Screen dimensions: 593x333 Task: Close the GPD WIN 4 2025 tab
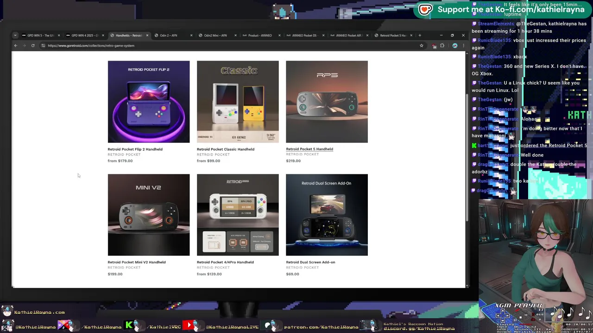pos(103,35)
